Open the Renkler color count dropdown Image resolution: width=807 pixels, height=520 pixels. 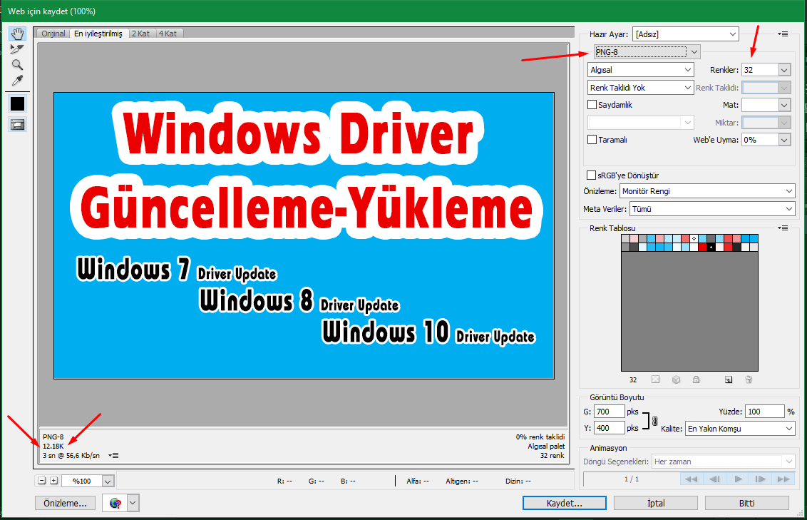pos(784,69)
